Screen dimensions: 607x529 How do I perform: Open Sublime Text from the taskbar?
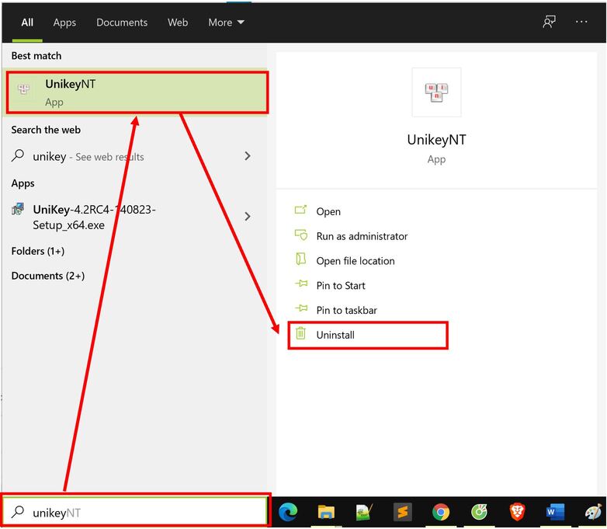[x=403, y=512]
